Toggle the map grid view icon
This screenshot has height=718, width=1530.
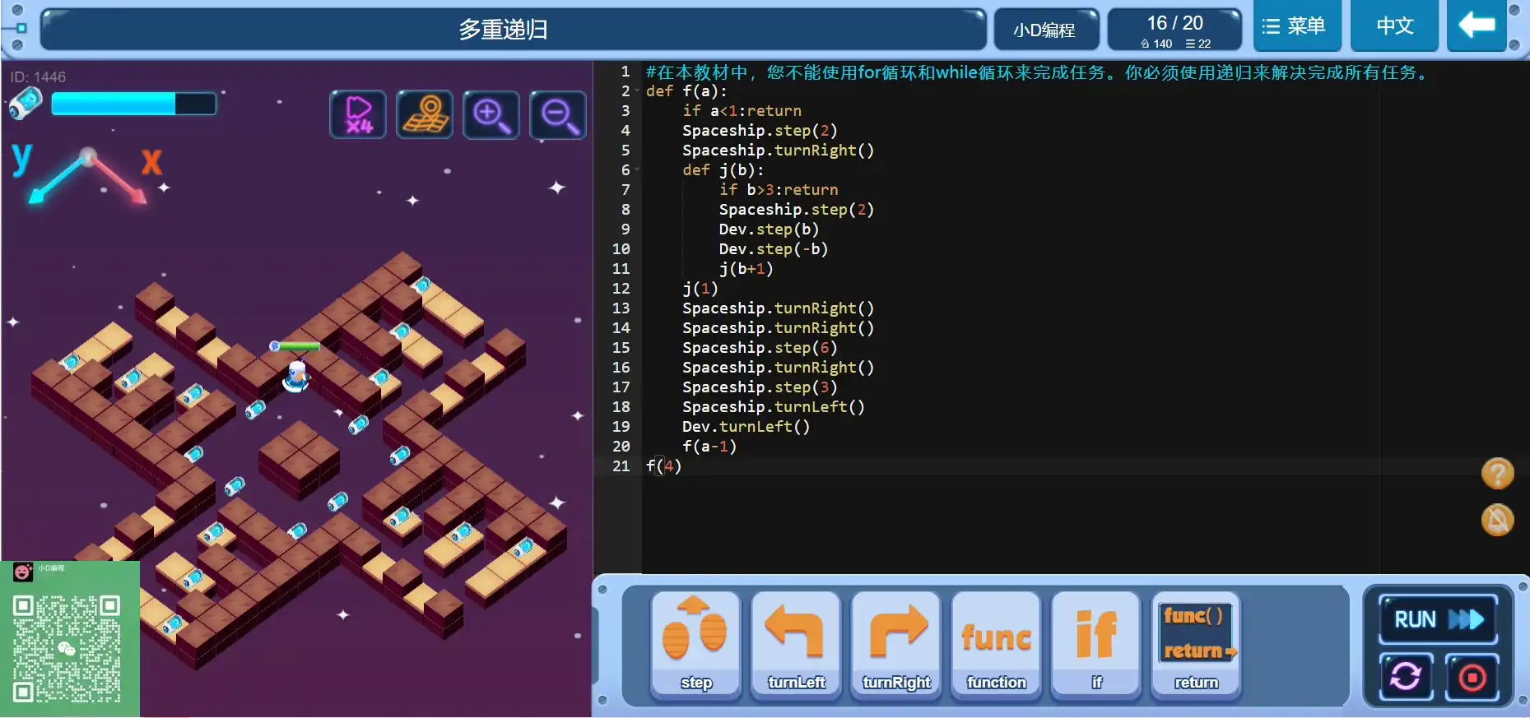pyautogui.click(x=425, y=114)
